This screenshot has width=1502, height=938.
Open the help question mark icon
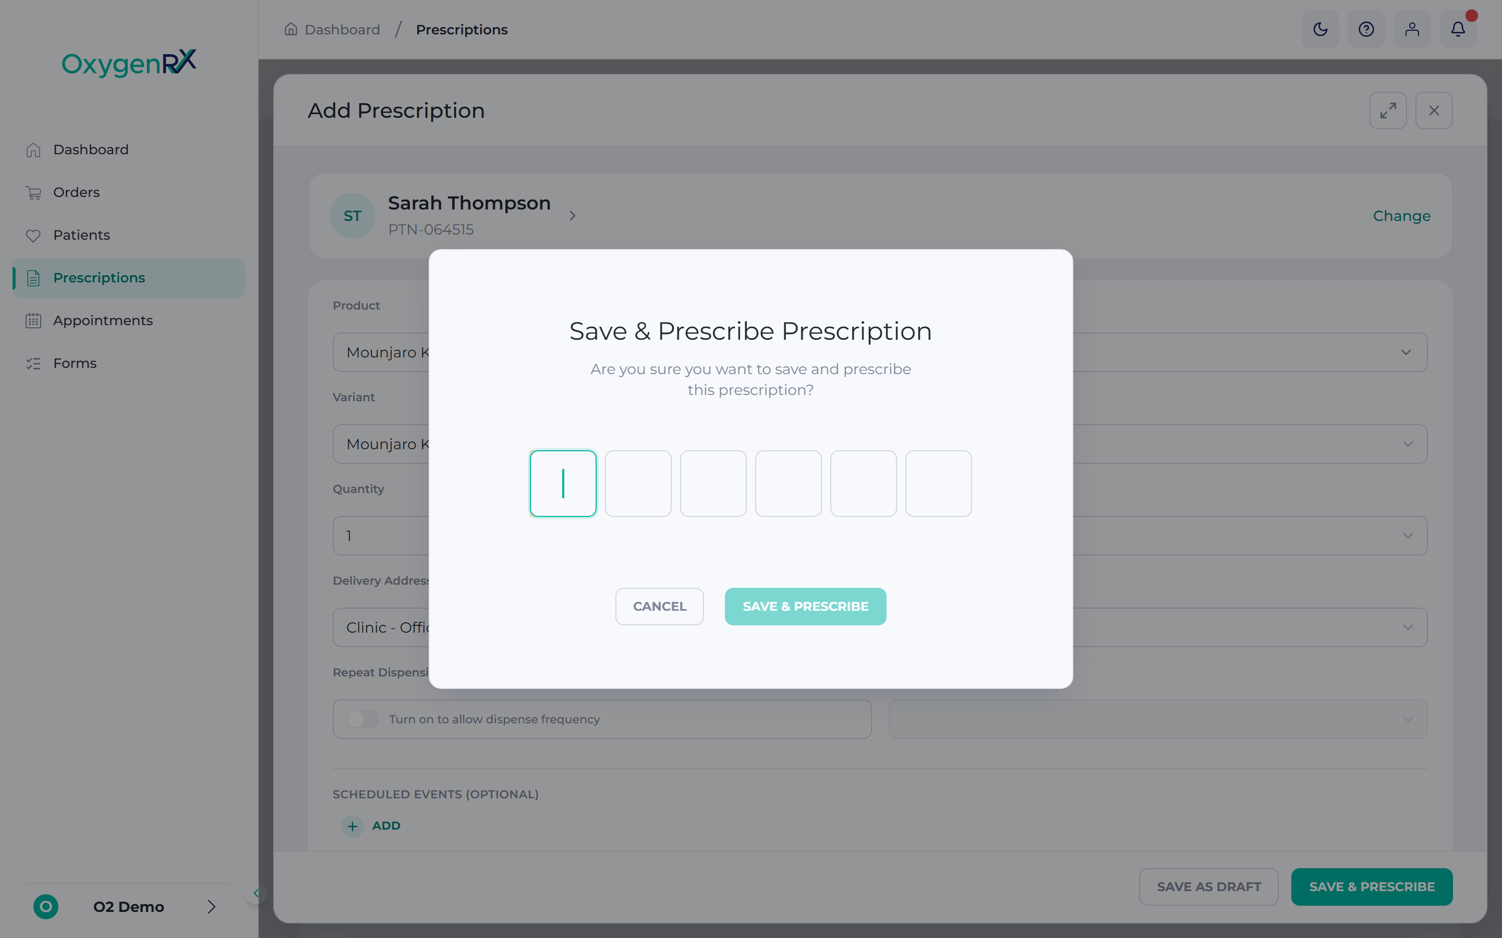(x=1366, y=29)
